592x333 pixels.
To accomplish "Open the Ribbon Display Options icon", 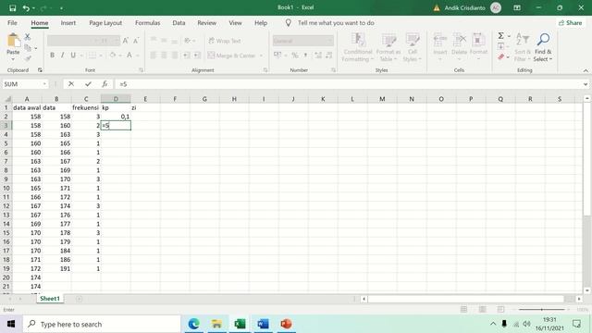I will 517,8.
